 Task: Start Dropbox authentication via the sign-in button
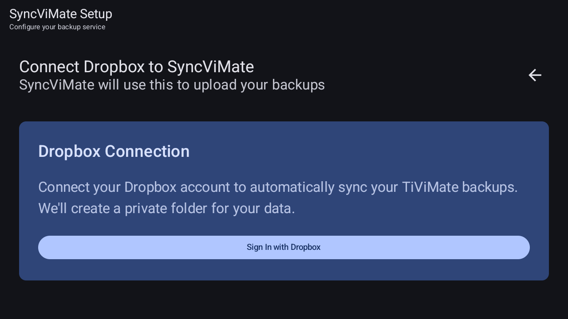(284, 247)
